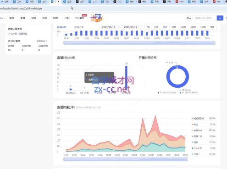The height and width of the screenshot is (169, 227).
Task: Open the 商品 navigation dropdown
Action: 12,18
